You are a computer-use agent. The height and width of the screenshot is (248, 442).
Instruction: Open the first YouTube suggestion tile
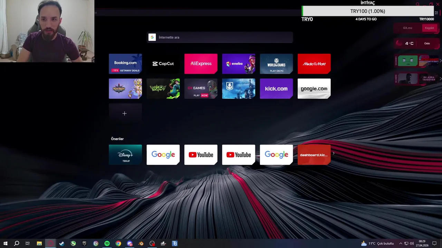201,155
